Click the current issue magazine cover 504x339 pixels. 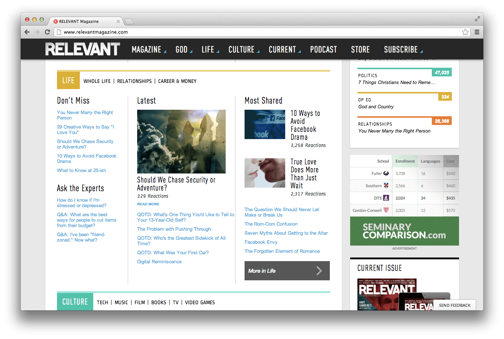coord(387,294)
